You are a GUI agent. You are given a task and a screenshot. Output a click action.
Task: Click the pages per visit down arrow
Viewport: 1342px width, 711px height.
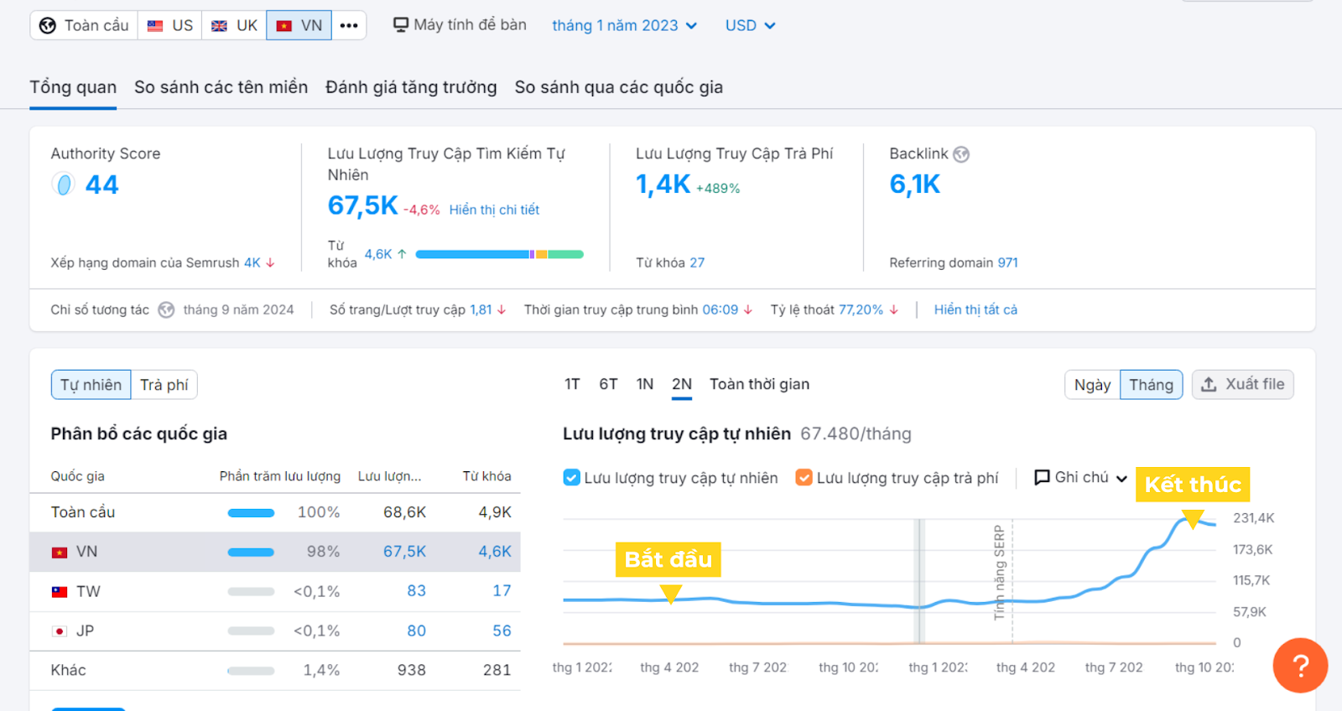tap(502, 309)
